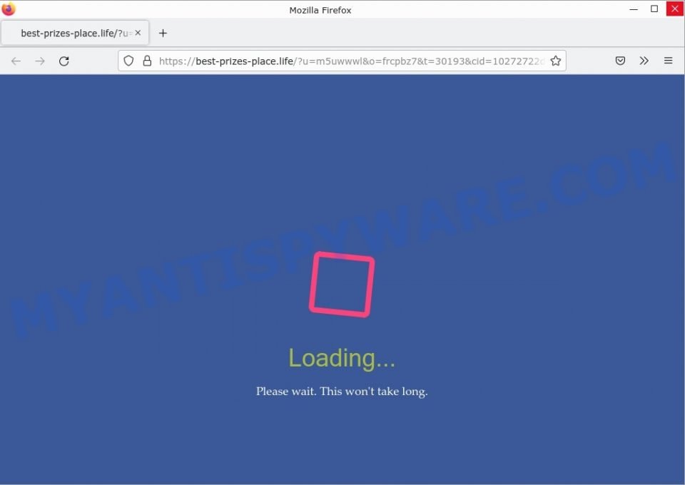This screenshot has height=485, width=685.
Task: Click 'Please wait. This won't take long.' text
Action: pyautogui.click(x=342, y=391)
